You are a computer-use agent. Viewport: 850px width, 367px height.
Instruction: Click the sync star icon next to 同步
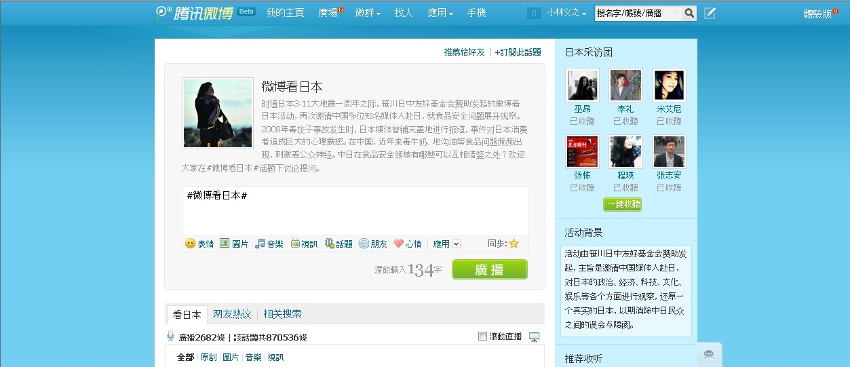coord(514,244)
